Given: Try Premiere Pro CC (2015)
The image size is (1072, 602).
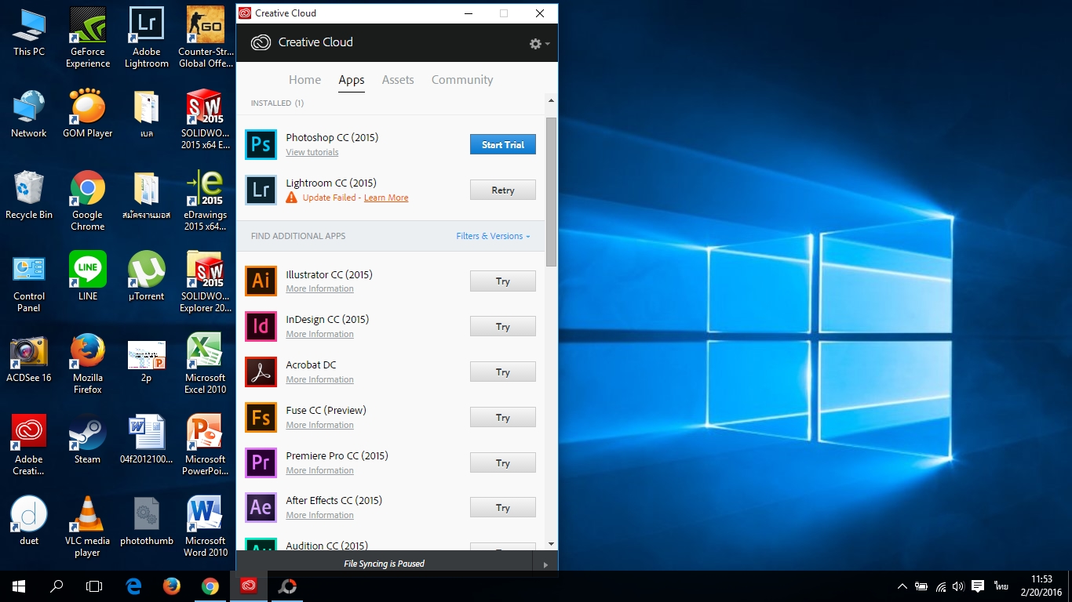Looking at the screenshot, I should [503, 462].
